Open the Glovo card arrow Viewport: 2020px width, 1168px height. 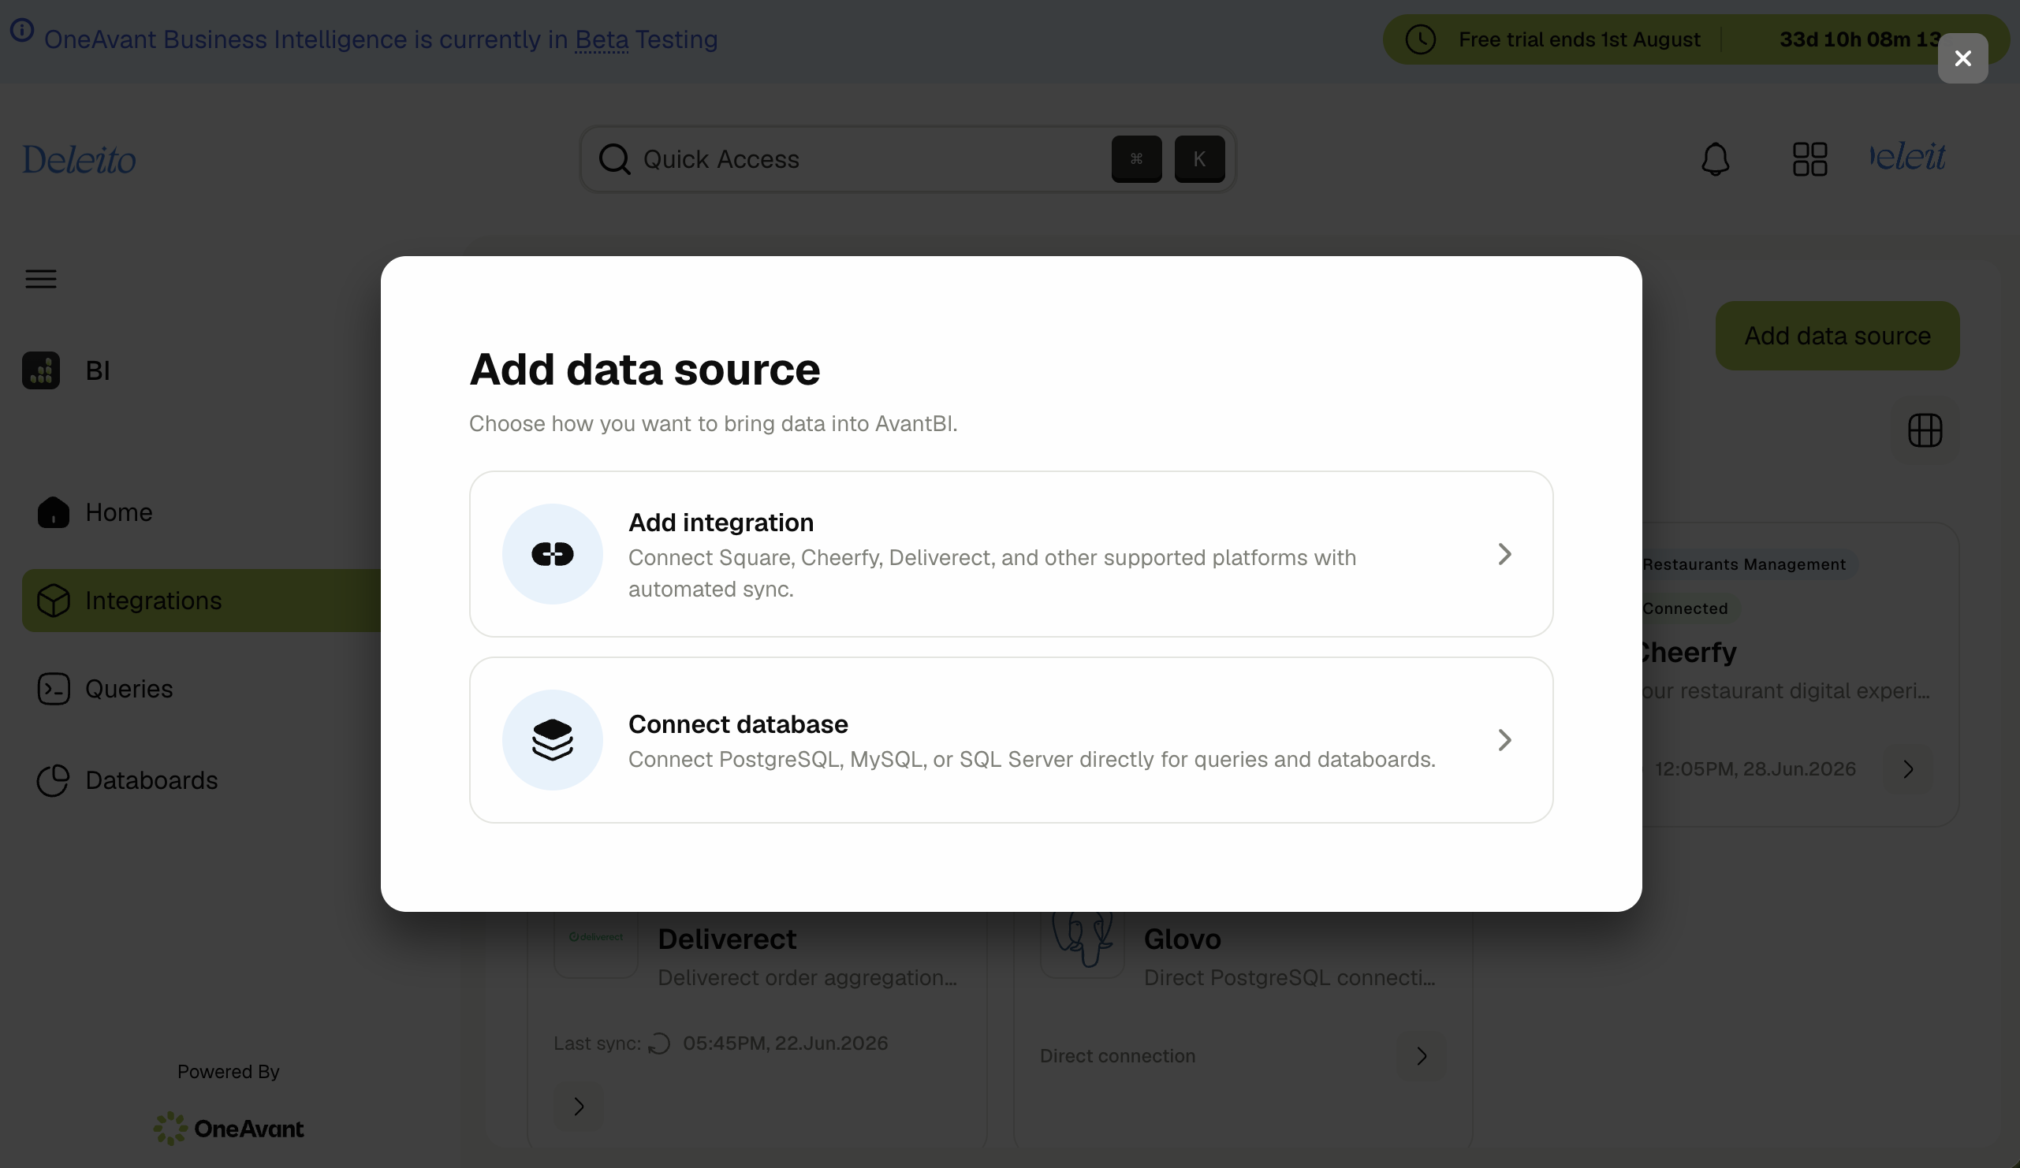(x=1421, y=1055)
